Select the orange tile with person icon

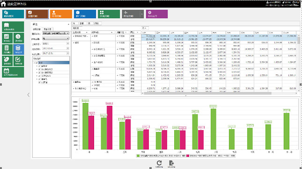(x=61, y=14)
